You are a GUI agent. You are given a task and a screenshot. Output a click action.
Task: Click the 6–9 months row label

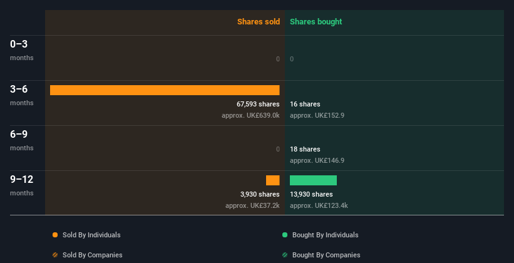[22, 140]
